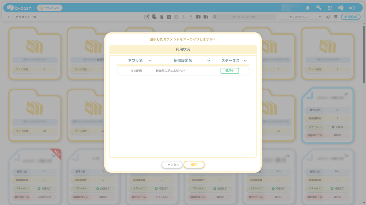The height and width of the screenshot is (205, 366).
Task: Click the logout arrow icon
Action: 351,8
